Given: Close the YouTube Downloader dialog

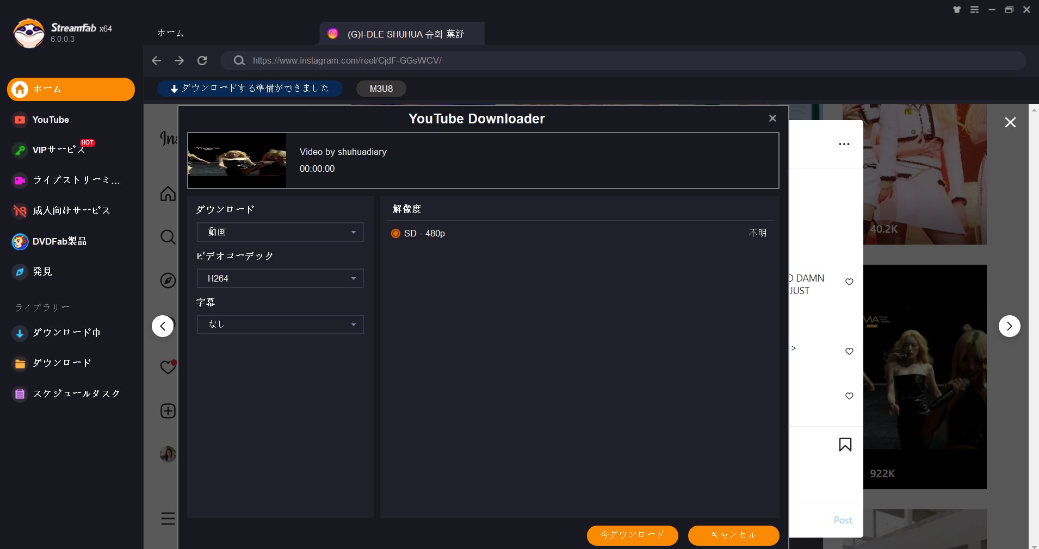Looking at the screenshot, I should pyautogui.click(x=772, y=118).
